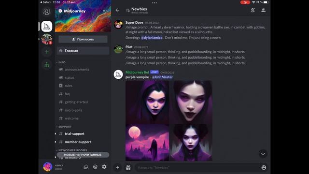Open Super Dave's username

tap(134, 23)
